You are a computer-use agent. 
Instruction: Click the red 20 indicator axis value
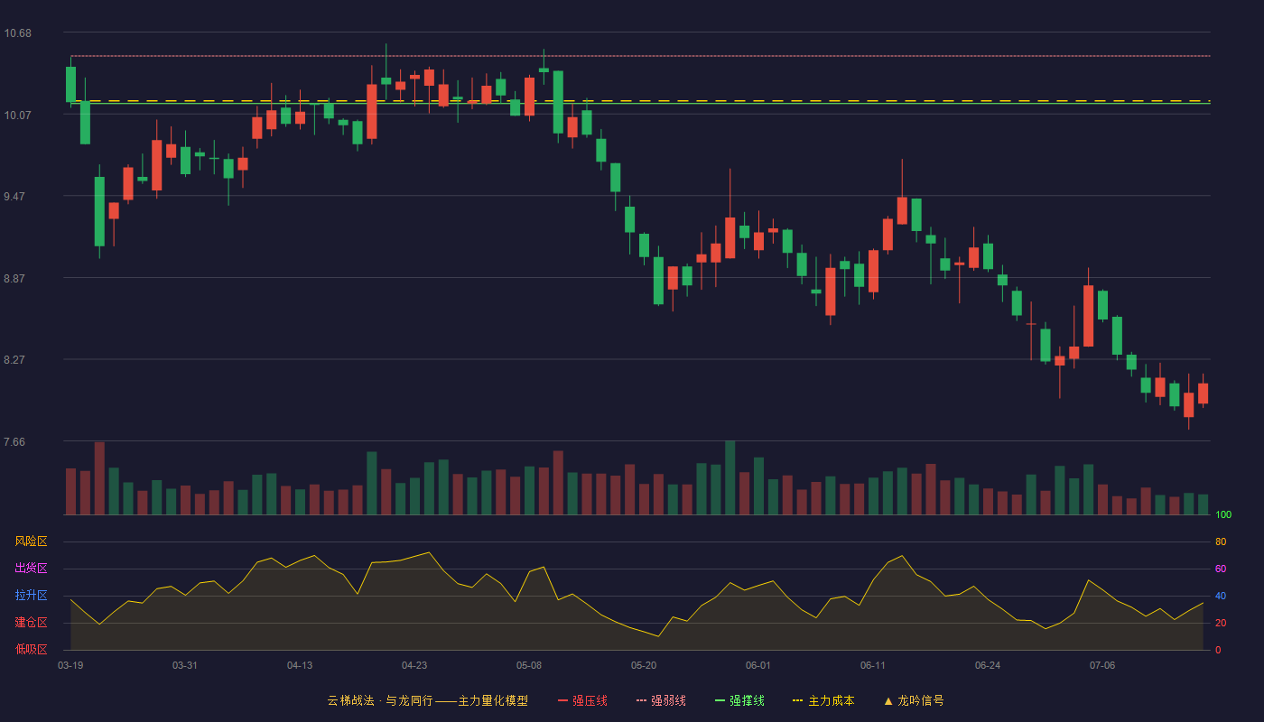[1221, 623]
